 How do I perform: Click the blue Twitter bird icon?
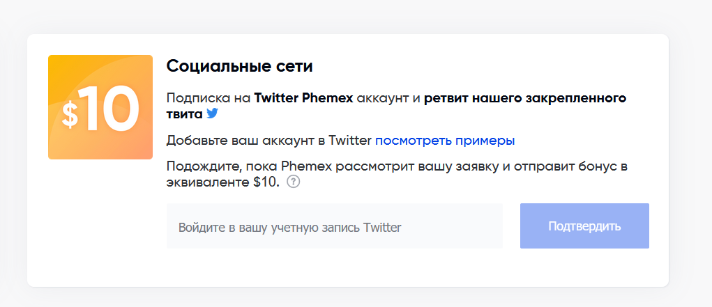212,113
